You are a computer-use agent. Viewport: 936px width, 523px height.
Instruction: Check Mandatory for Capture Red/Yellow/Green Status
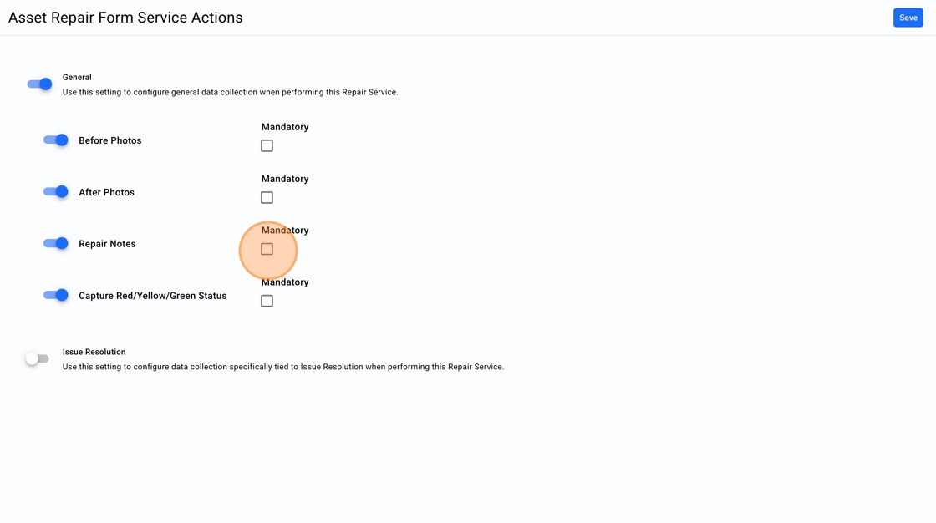pos(267,301)
